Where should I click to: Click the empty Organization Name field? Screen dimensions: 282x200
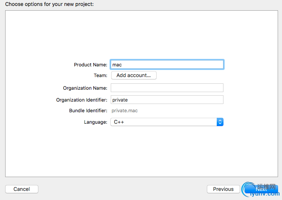point(167,88)
